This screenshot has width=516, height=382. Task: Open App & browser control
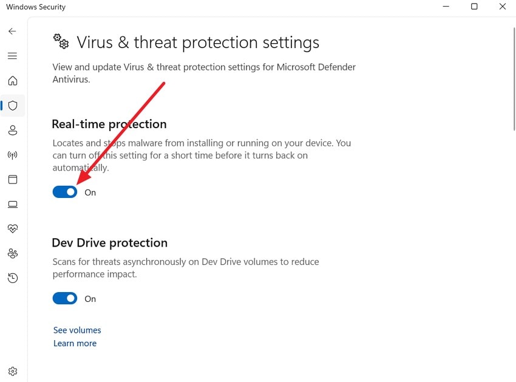[12, 179]
